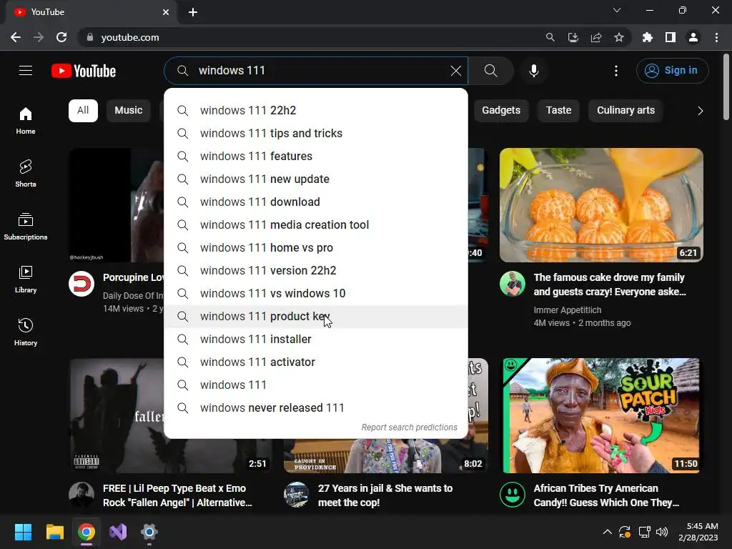Viewport: 732px width, 549px height.
Task: Click the install app icon in address bar
Action: point(573,37)
